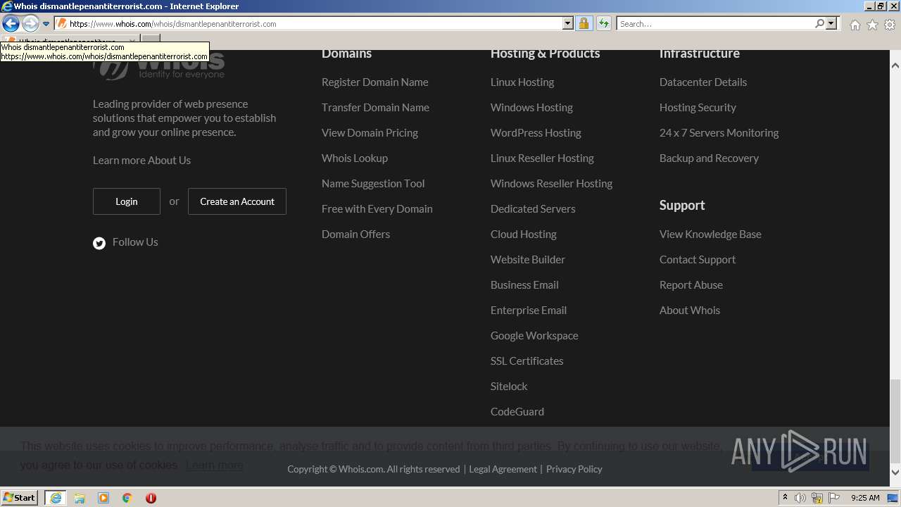Viewport: 901px width, 507px height.
Task: Click Create an Account button
Action: [237, 201]
